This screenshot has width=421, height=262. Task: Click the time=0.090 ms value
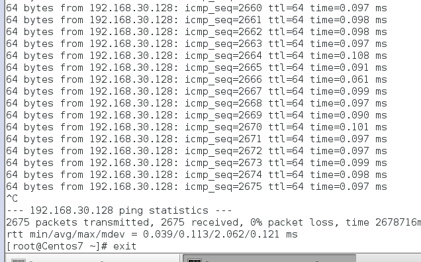[348, 115]
